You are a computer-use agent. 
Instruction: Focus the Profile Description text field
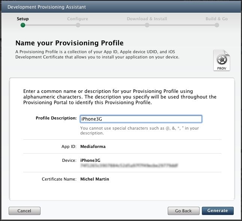click(x=141, y=119)
